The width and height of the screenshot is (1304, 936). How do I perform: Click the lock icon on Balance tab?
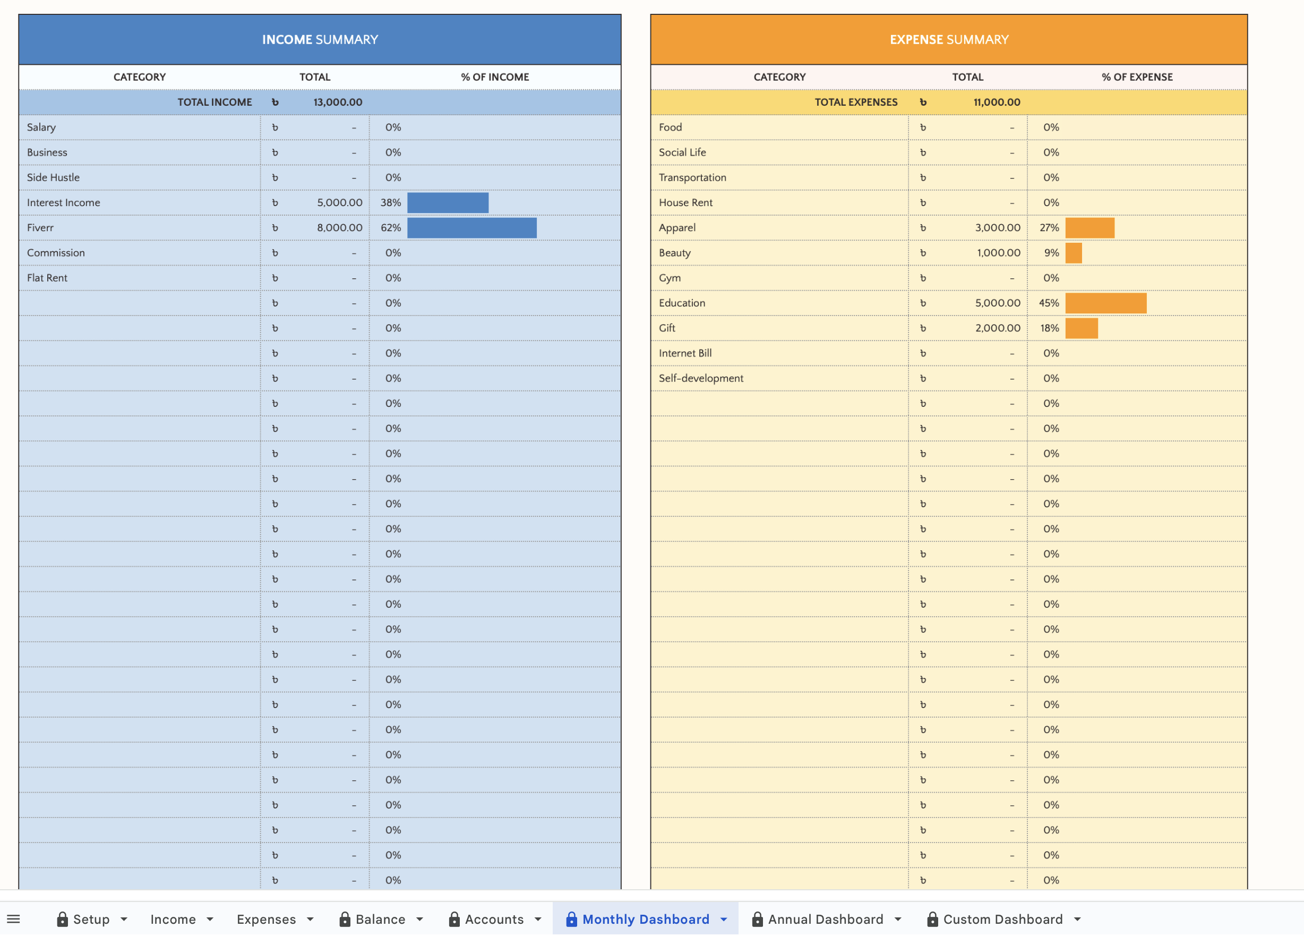345,919
